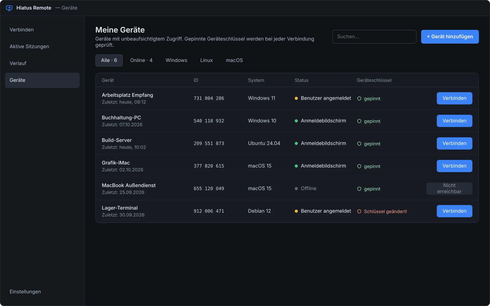Click the Geräteschlüssel column header

coord(374,80)
